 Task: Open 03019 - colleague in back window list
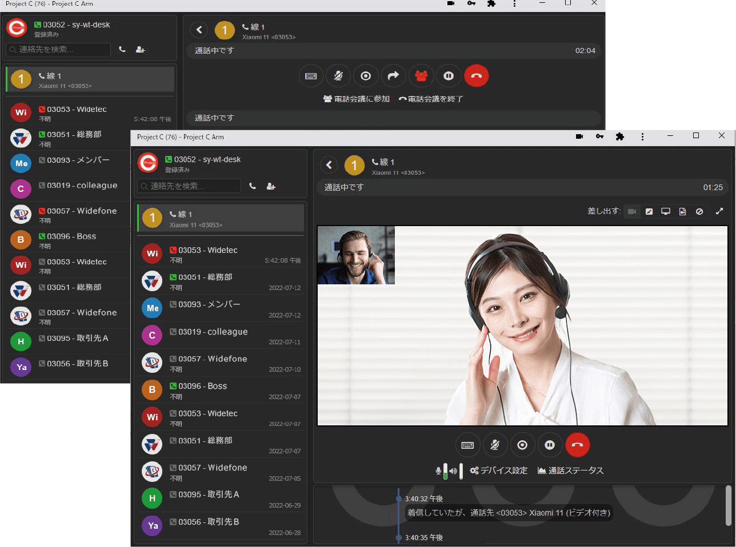(69, 188)
